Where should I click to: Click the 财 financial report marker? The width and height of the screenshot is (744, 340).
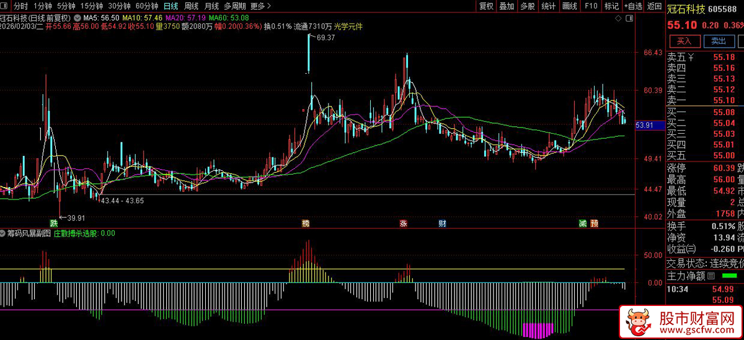(x=442, y=222)
